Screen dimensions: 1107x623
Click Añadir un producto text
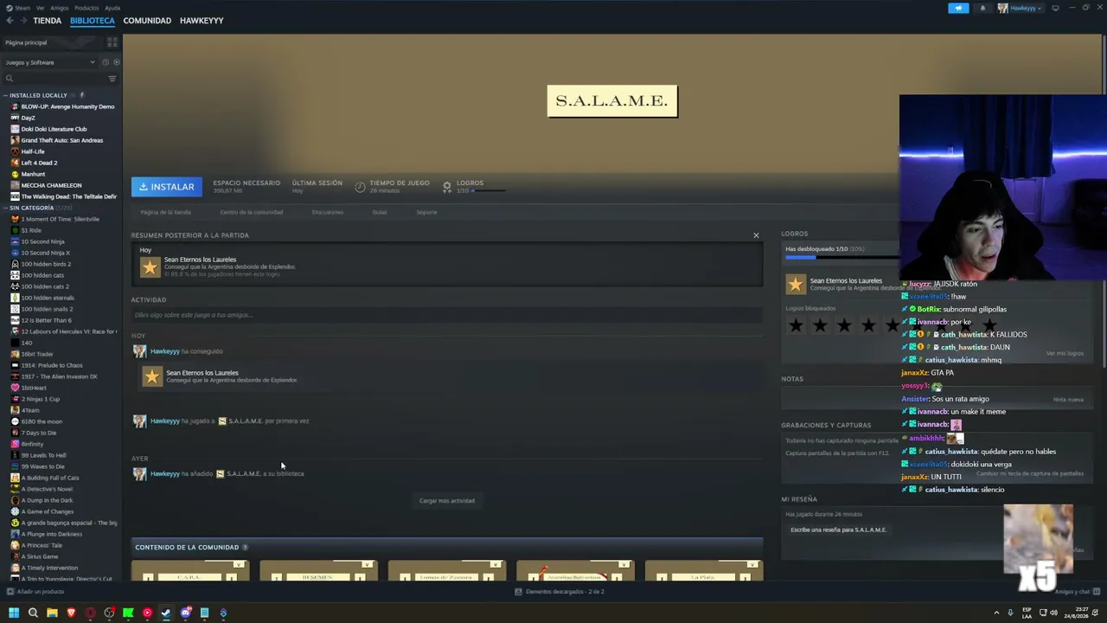(41, 592)
